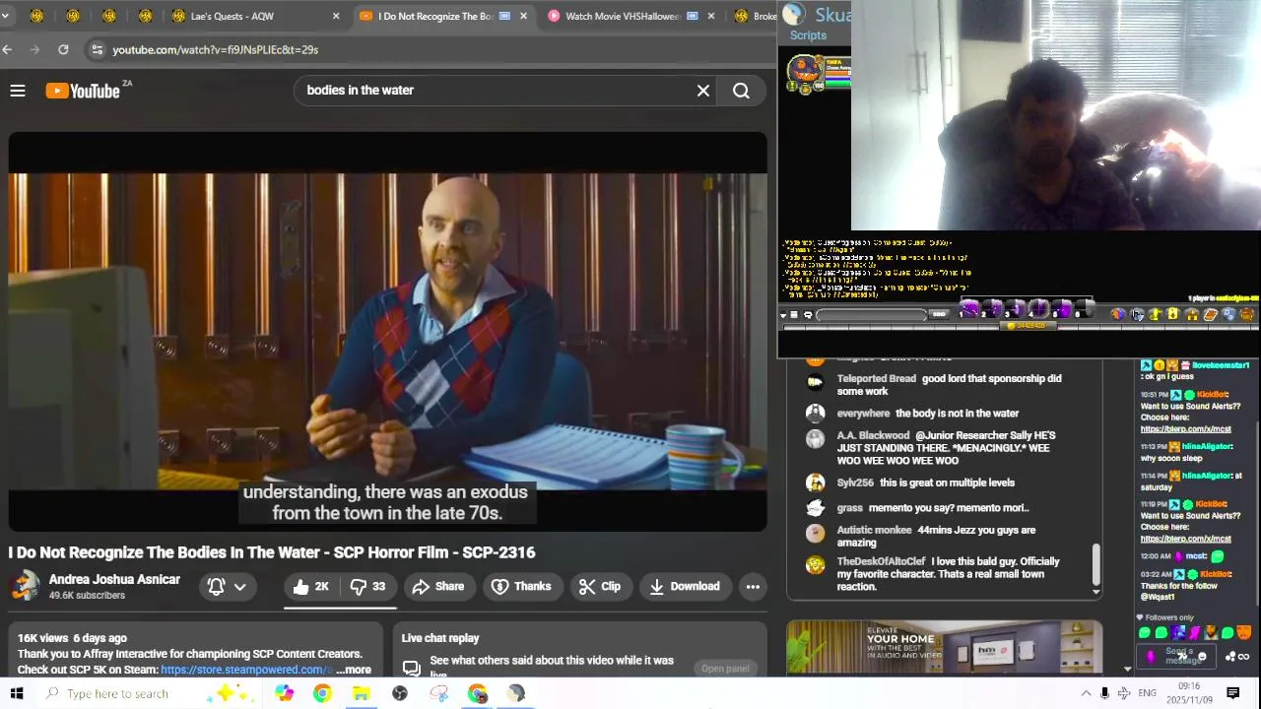Reload the page in browser toolbar
Viewport: 1261px width, 709px height.
[63, 49]
